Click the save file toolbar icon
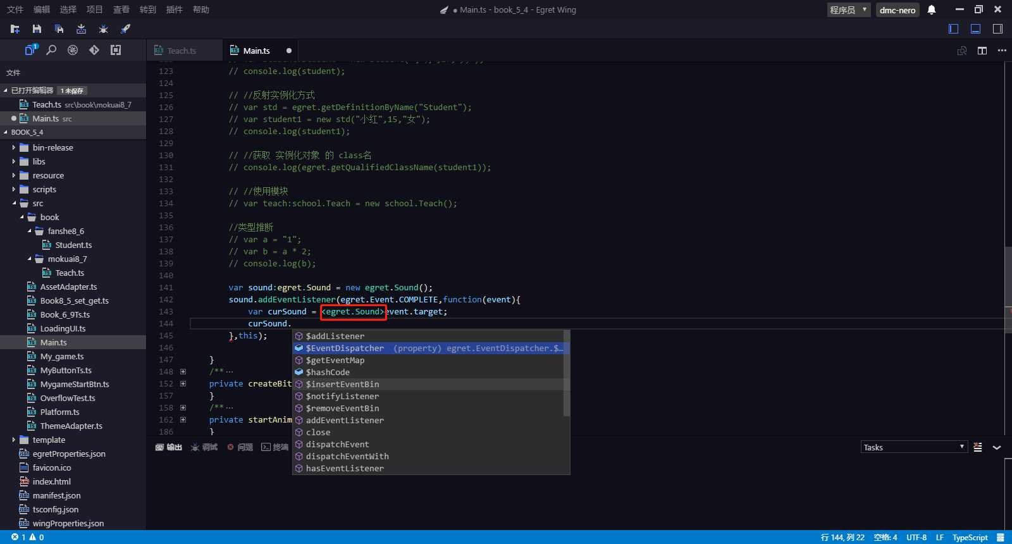This screenshot has height=544, width=1012. pos(37,29)
